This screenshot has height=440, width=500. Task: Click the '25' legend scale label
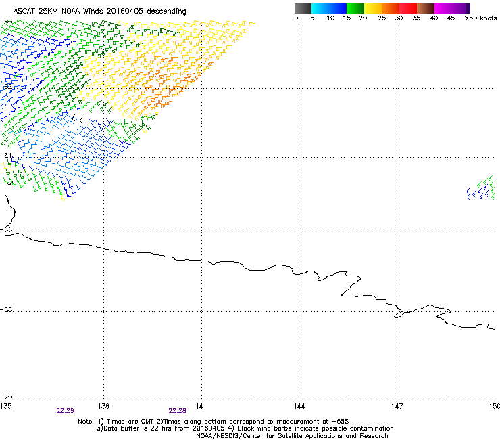pyautogui.click(x=382, y=18)
